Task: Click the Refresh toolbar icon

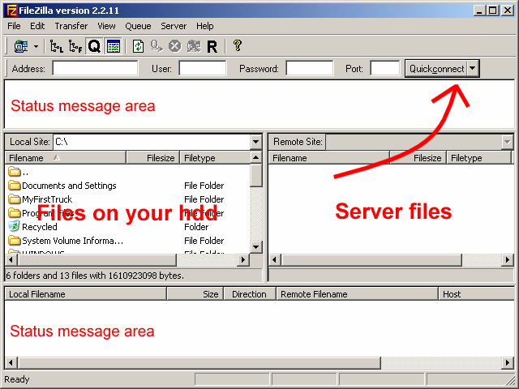Action: pos(138,47)
